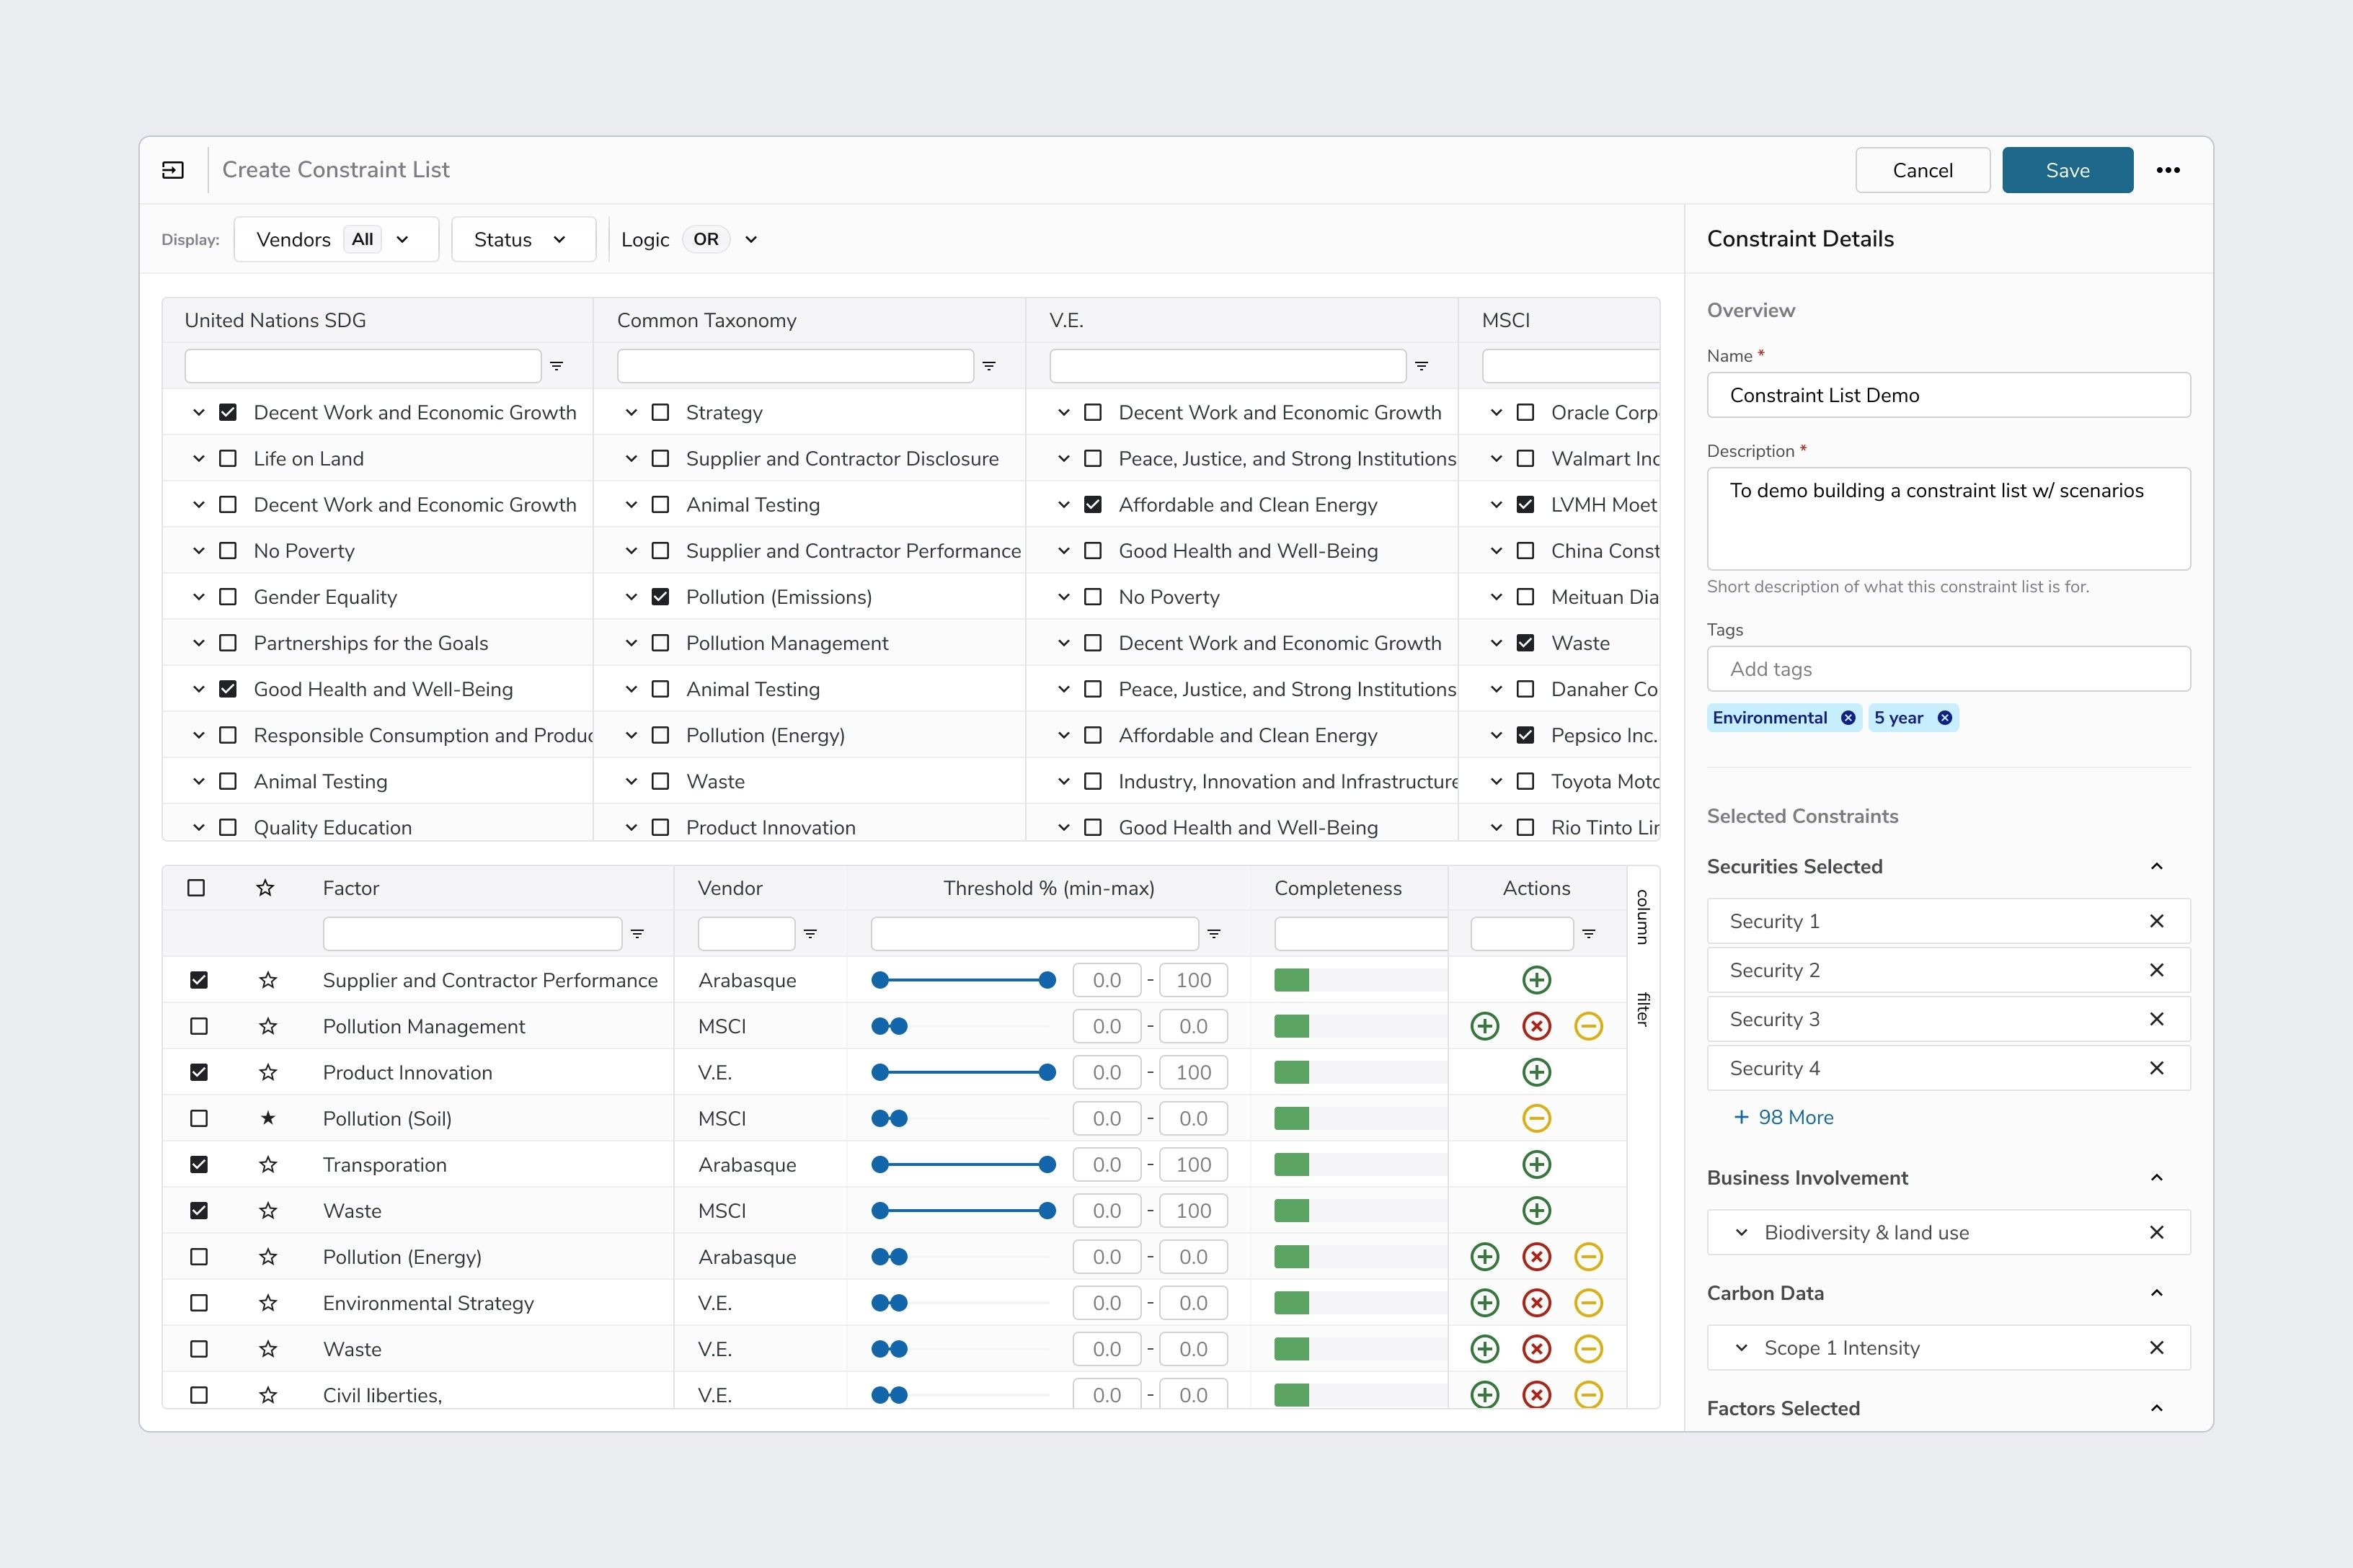Open the filter side tab

point(1643,1009)
